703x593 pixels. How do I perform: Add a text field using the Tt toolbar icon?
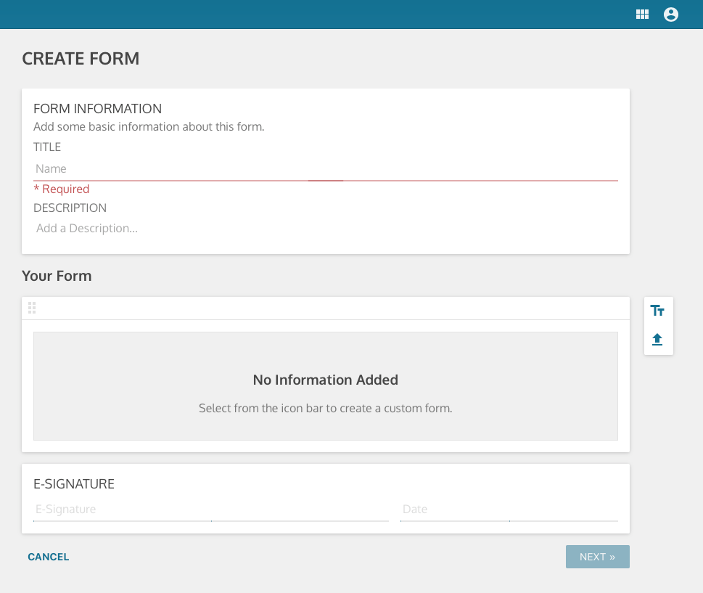(658, 310)
